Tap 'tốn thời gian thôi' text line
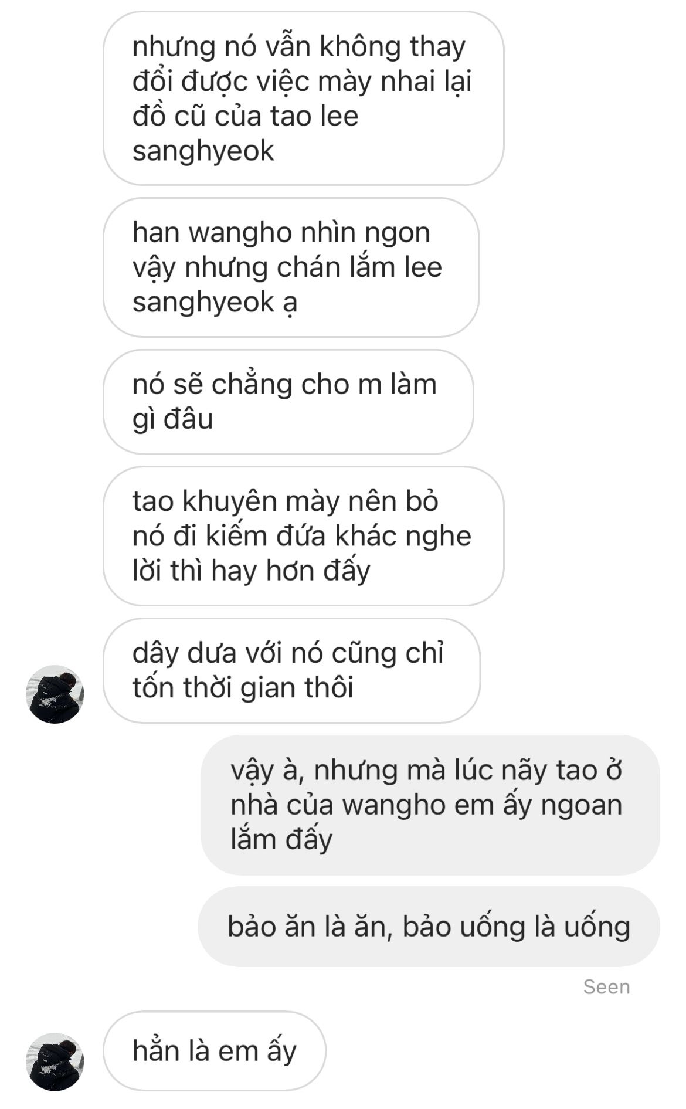 click(243, 688)
